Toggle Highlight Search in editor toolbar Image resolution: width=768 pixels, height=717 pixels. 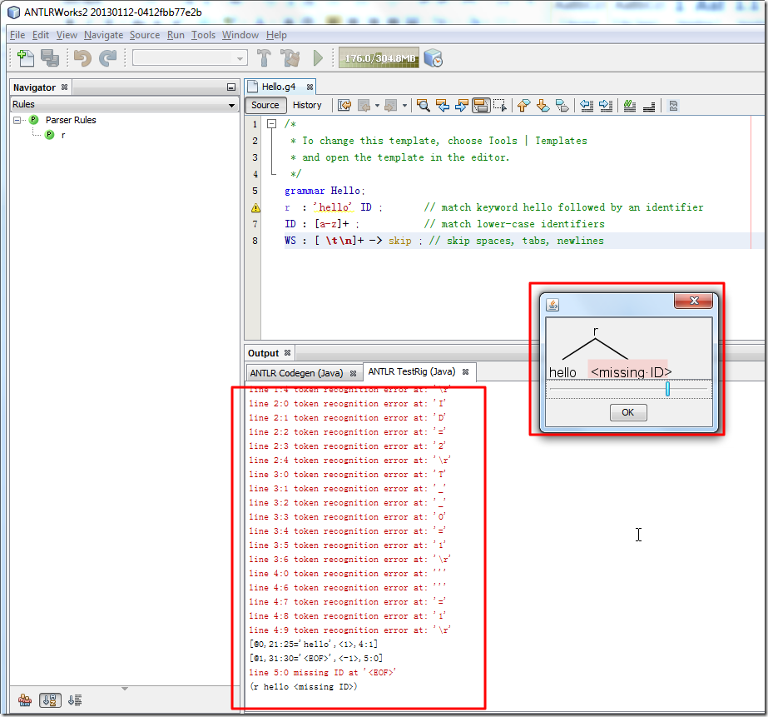(481, 106)
